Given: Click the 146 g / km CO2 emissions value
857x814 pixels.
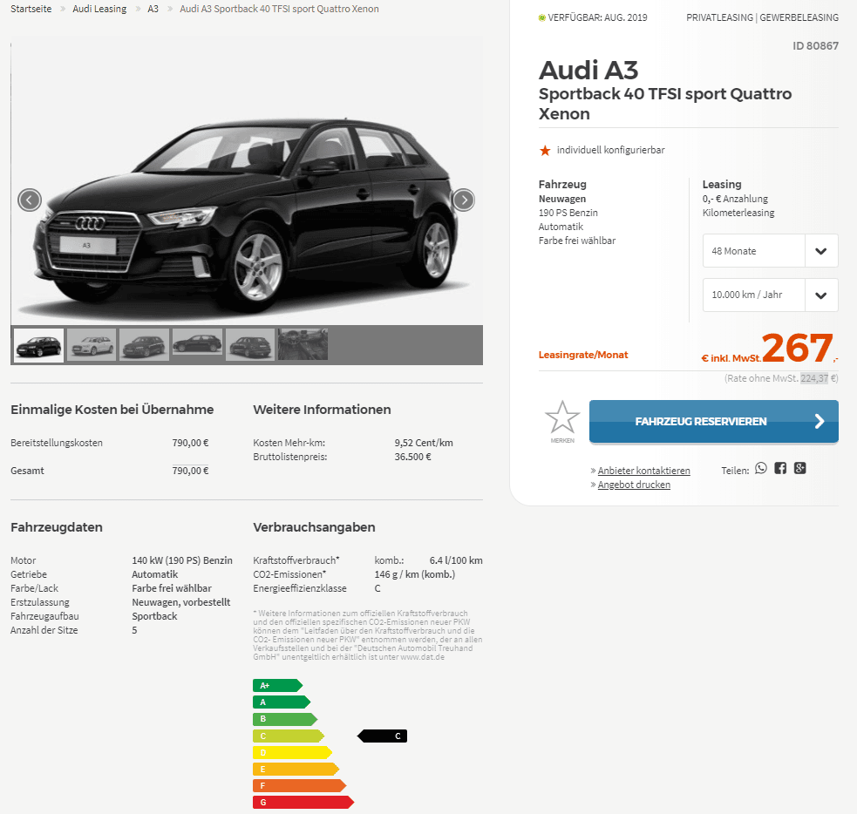Looking at the screenshot, I should (415, 574).
